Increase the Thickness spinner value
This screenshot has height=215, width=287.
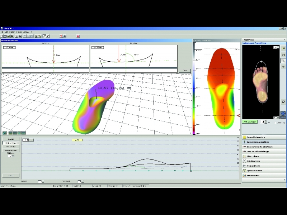[13, 156]
